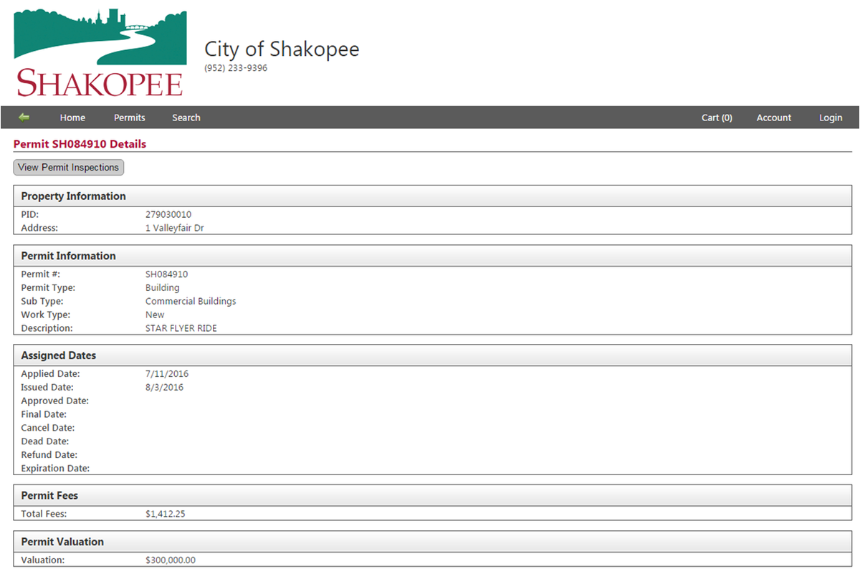Open the Permits menu item
The width and height of the screenshot is (860, 574).
click(130, 118)
